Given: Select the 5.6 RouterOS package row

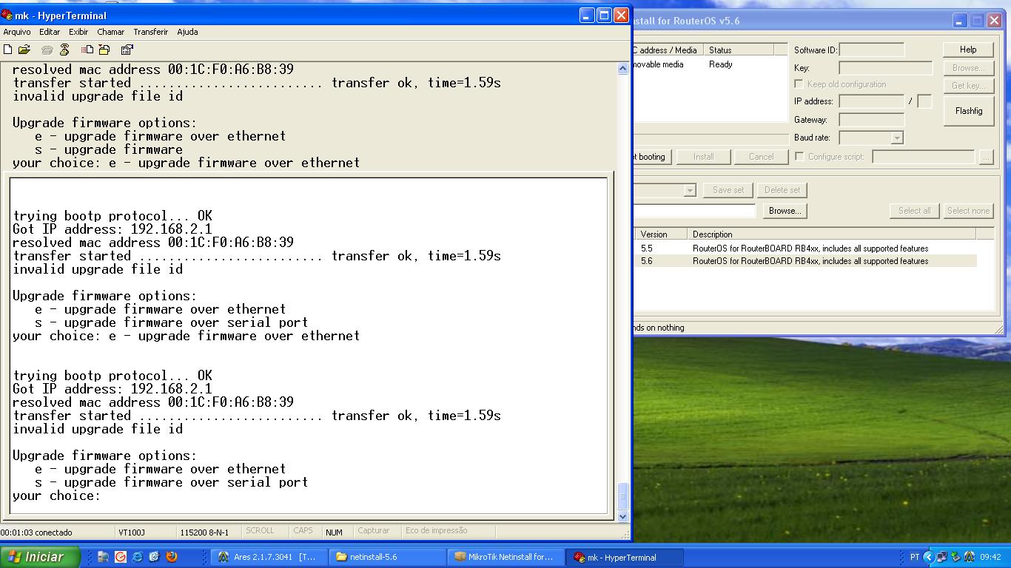Looking at the screenshot, I should (x=805, y=261).
